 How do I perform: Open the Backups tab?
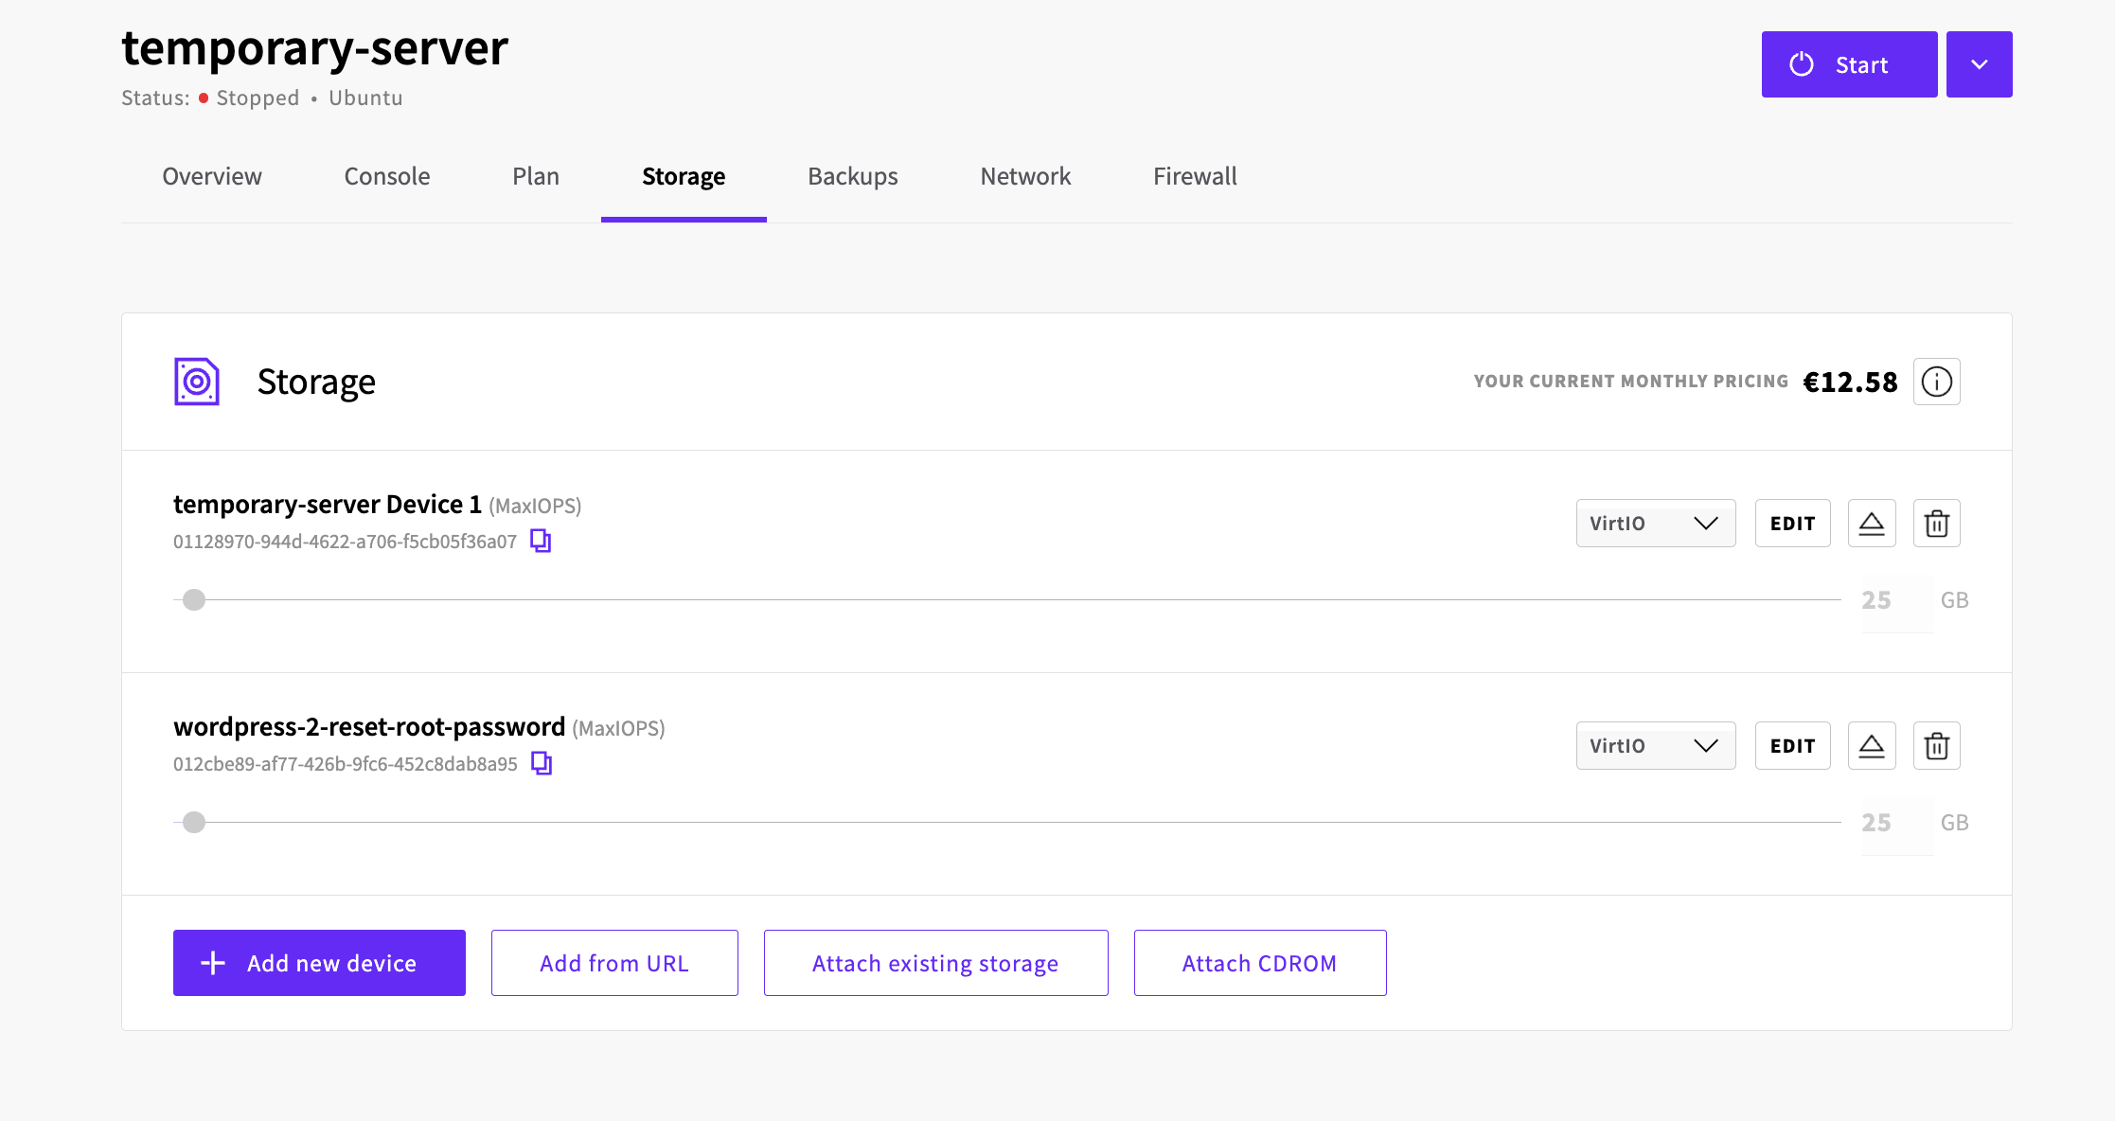853,176
